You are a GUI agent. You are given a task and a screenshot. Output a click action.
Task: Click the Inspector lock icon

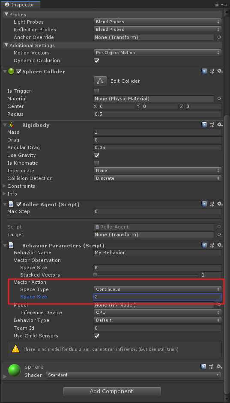tap(217, 5)
